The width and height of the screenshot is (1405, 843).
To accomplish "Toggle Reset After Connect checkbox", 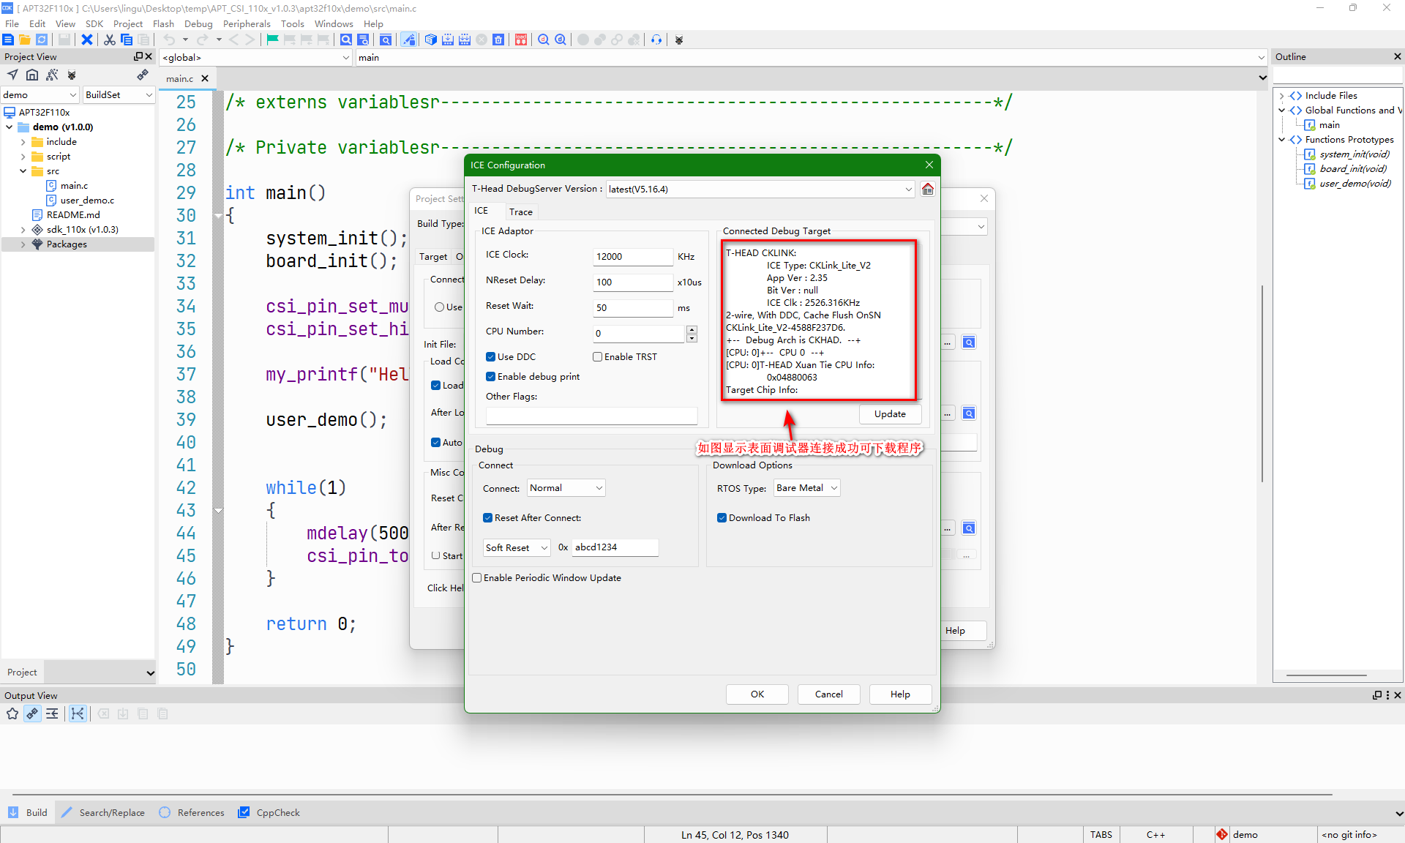I will 487,517.
